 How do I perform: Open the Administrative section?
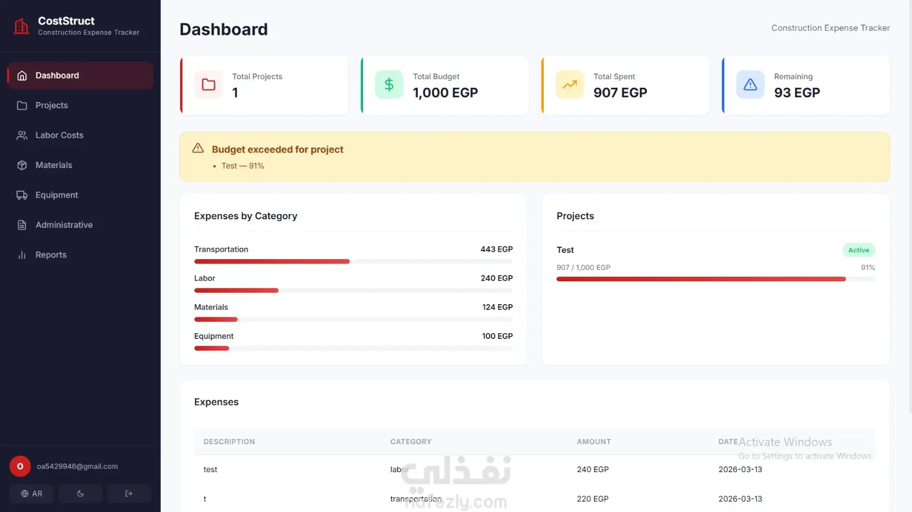click(64, 225)
